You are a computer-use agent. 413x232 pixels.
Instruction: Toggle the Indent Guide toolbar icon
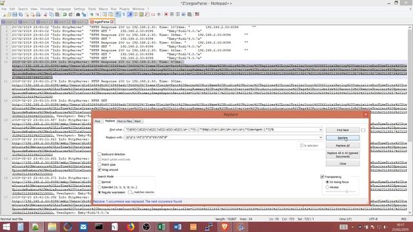[130, 14]
